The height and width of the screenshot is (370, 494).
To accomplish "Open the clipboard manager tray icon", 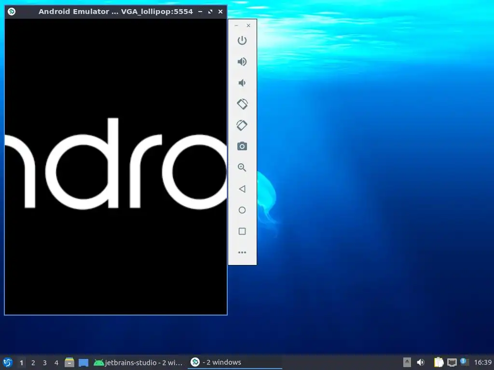I will pyautogui.click(x=439, y=362).
